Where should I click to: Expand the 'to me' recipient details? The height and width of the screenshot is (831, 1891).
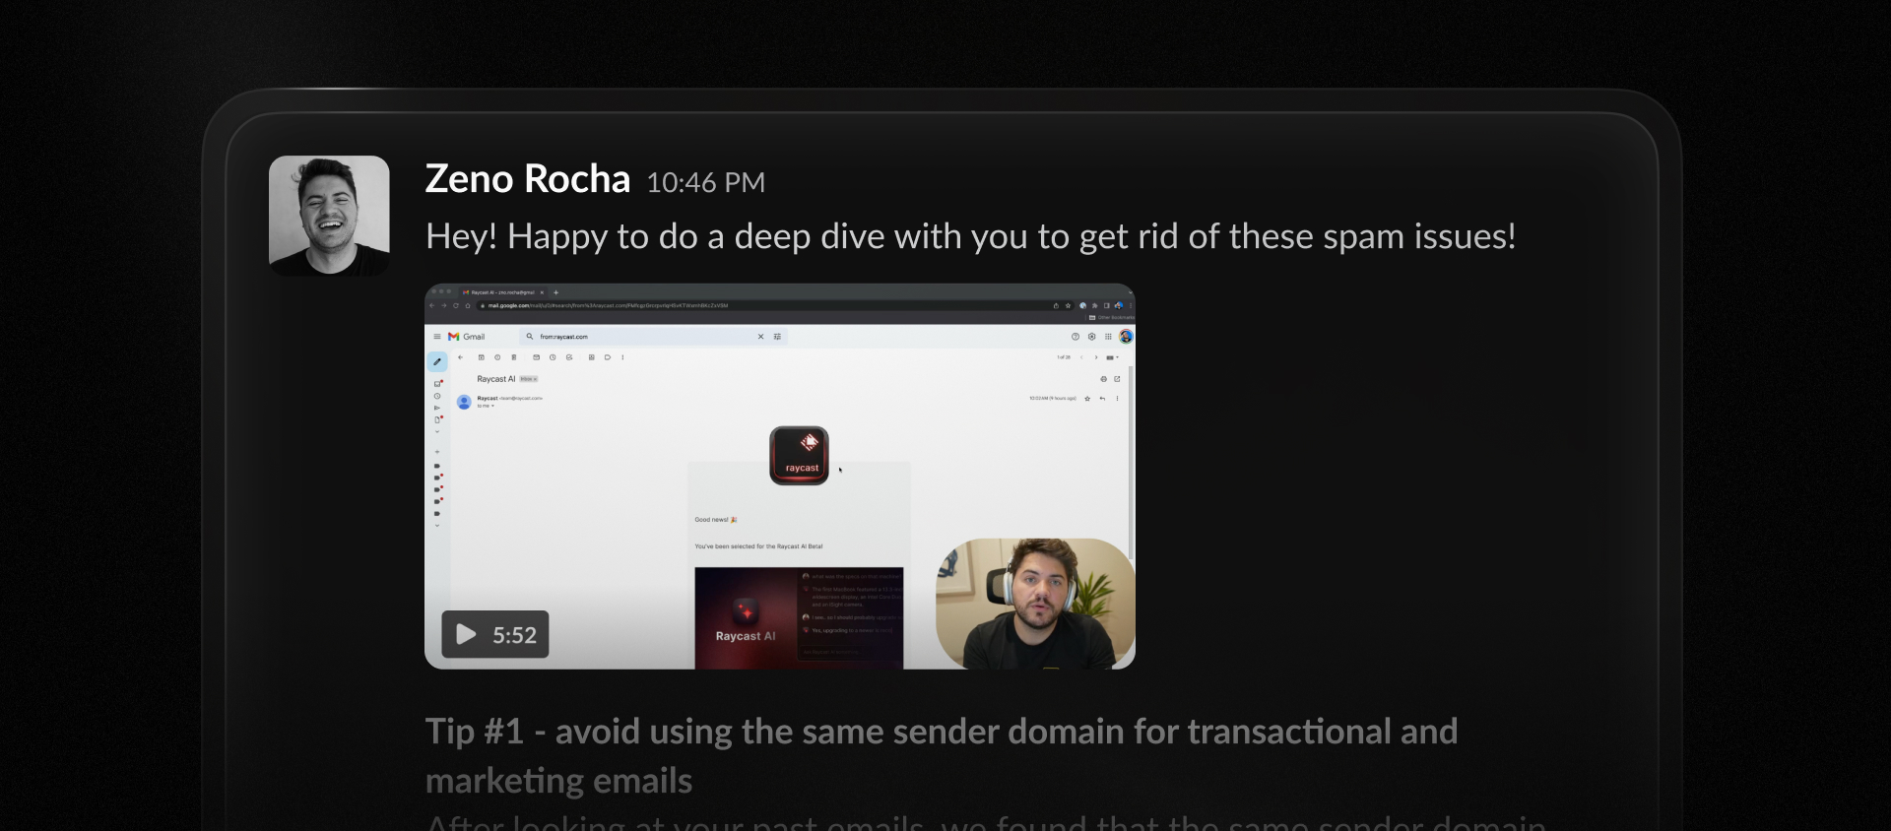[x=492, y=406]
